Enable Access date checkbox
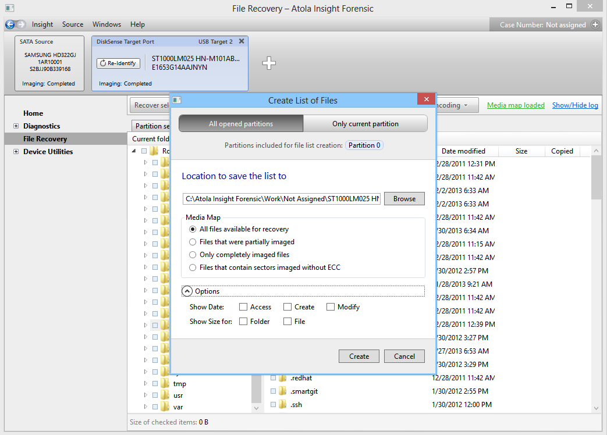Image resolution: width=607 pixels, height=435 pixels. pyautogui.click(x=243, y=307)
